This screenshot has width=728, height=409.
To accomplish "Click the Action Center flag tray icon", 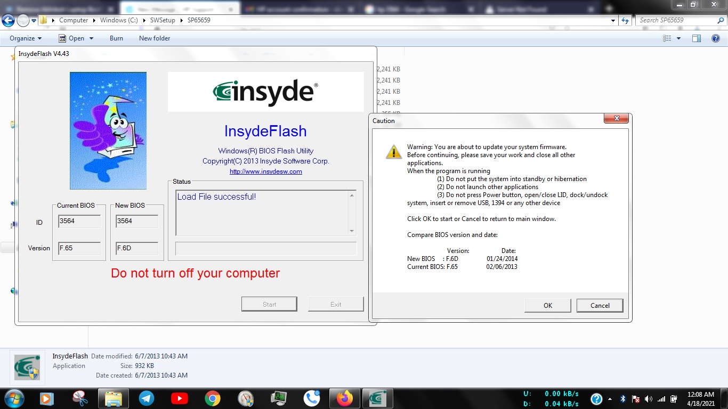I will click(x=636, y=399).
